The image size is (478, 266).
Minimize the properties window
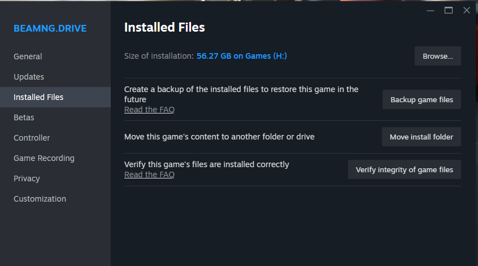pos(431,10)
